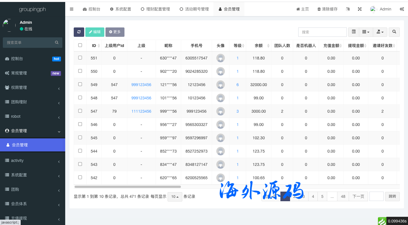Viewport: 408px width, 225px height.
Task: Open the page size dropdown showing 10
Action: [x=175, y=197]
